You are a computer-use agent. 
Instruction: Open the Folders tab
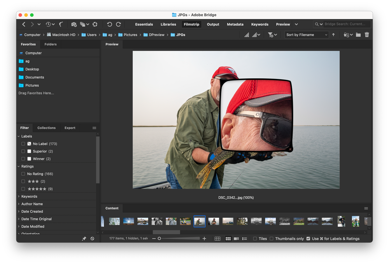click(x=50, y=44)
